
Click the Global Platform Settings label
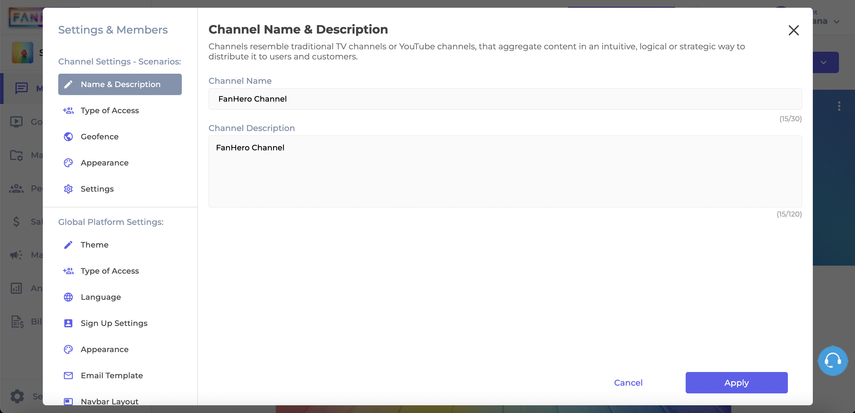click(x=111, y=222)
